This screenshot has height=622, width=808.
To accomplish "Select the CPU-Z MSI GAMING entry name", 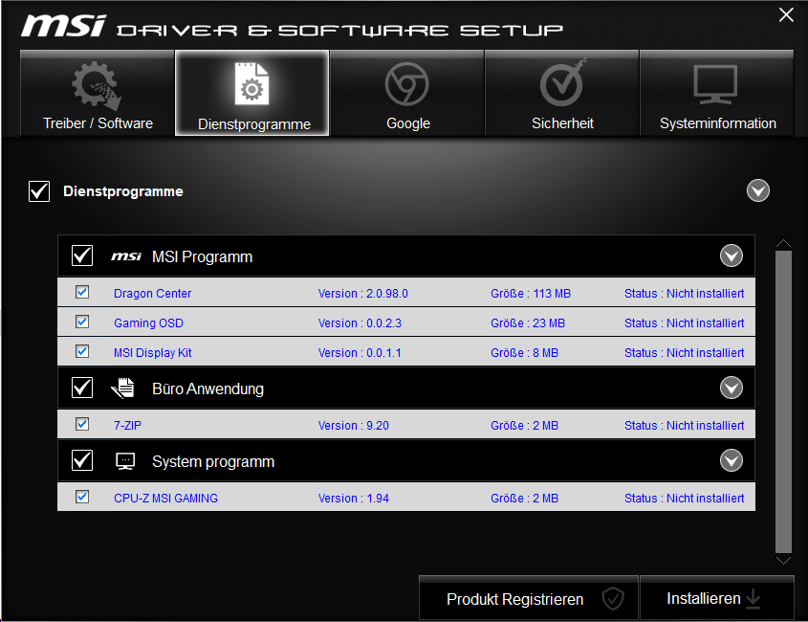I will [x=166, y=499].
